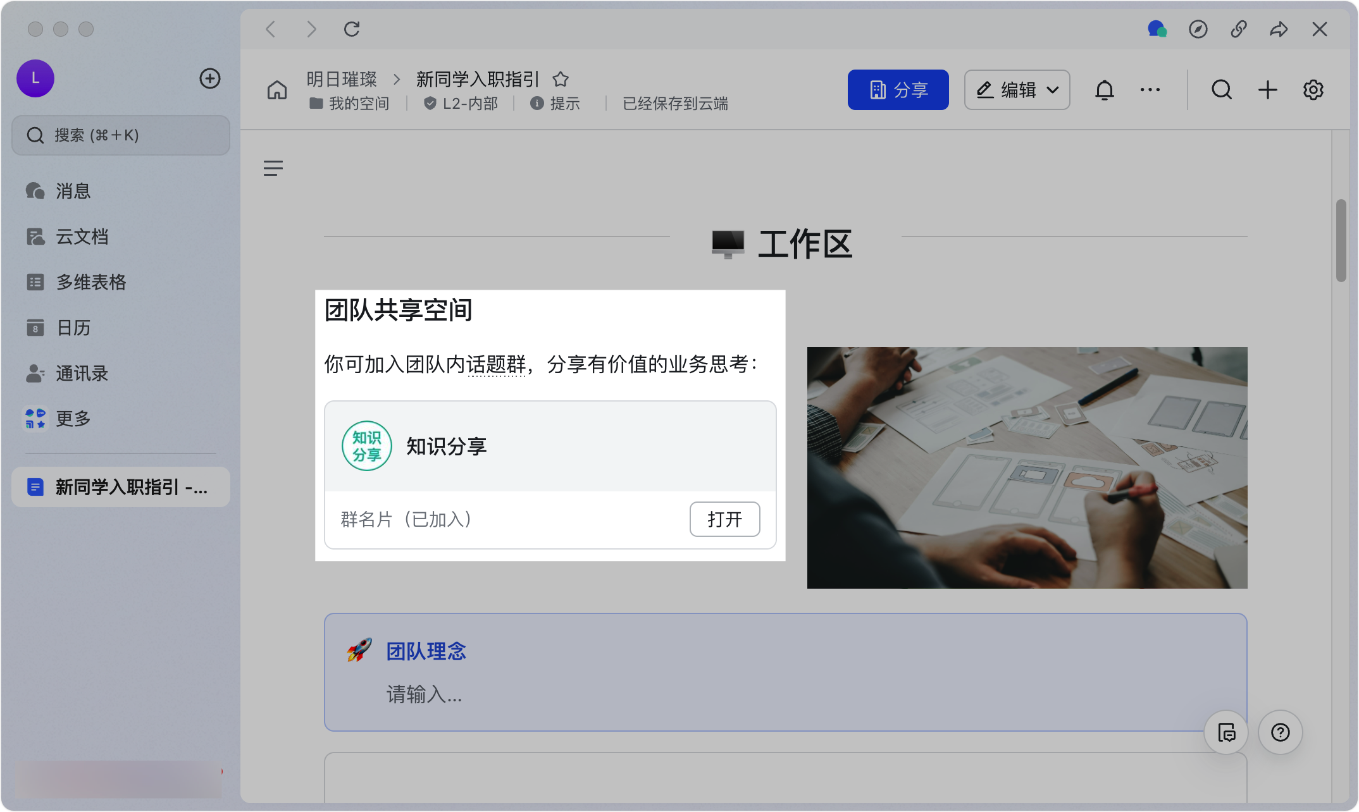Click the 团队理念 heading
Image resolution: width=1359 pixels, height=812 pixels.
[426, 651]
